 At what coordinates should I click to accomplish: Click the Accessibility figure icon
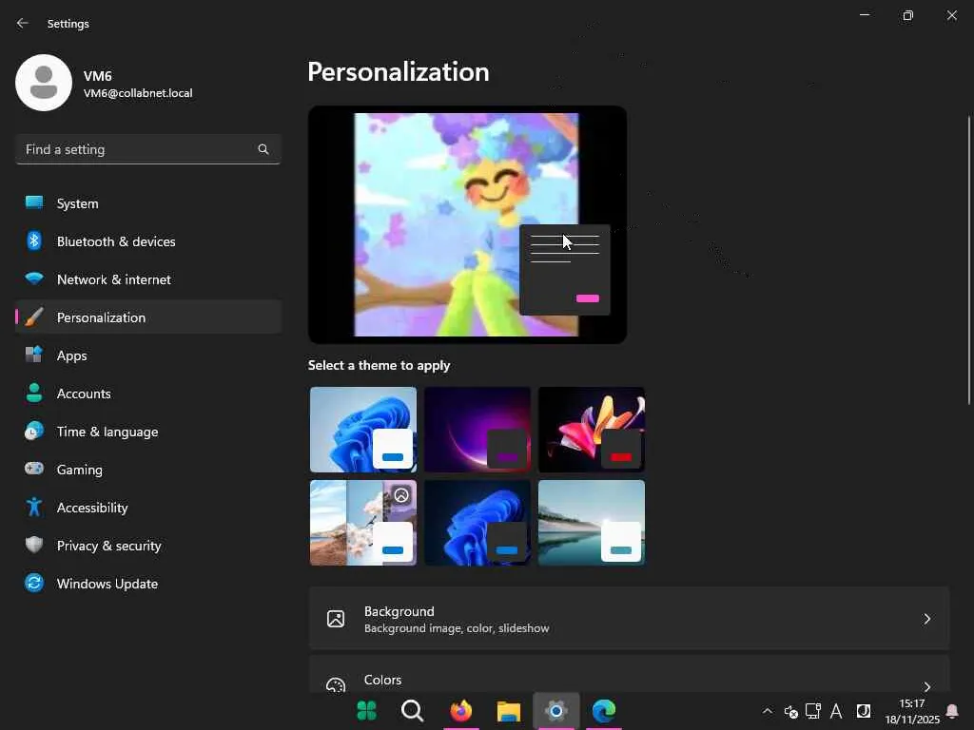coord(34,508)
